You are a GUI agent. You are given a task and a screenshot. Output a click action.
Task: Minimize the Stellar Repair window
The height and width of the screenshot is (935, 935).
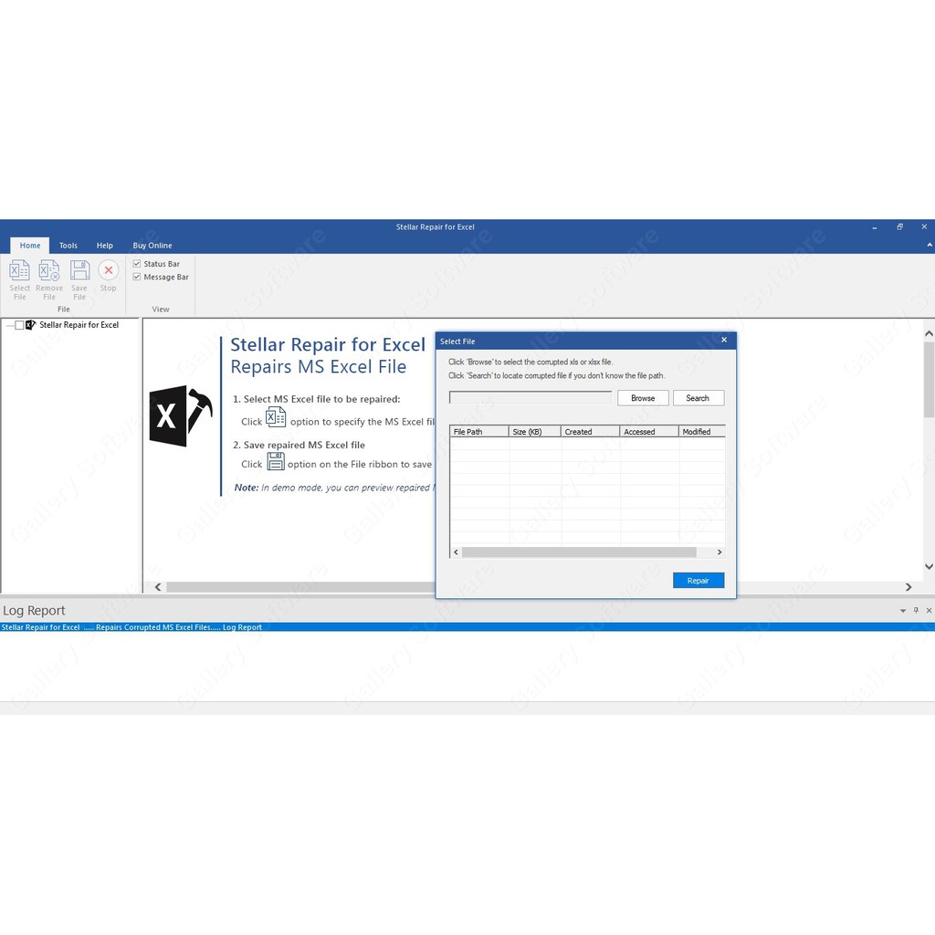click(x=874, y=227)
